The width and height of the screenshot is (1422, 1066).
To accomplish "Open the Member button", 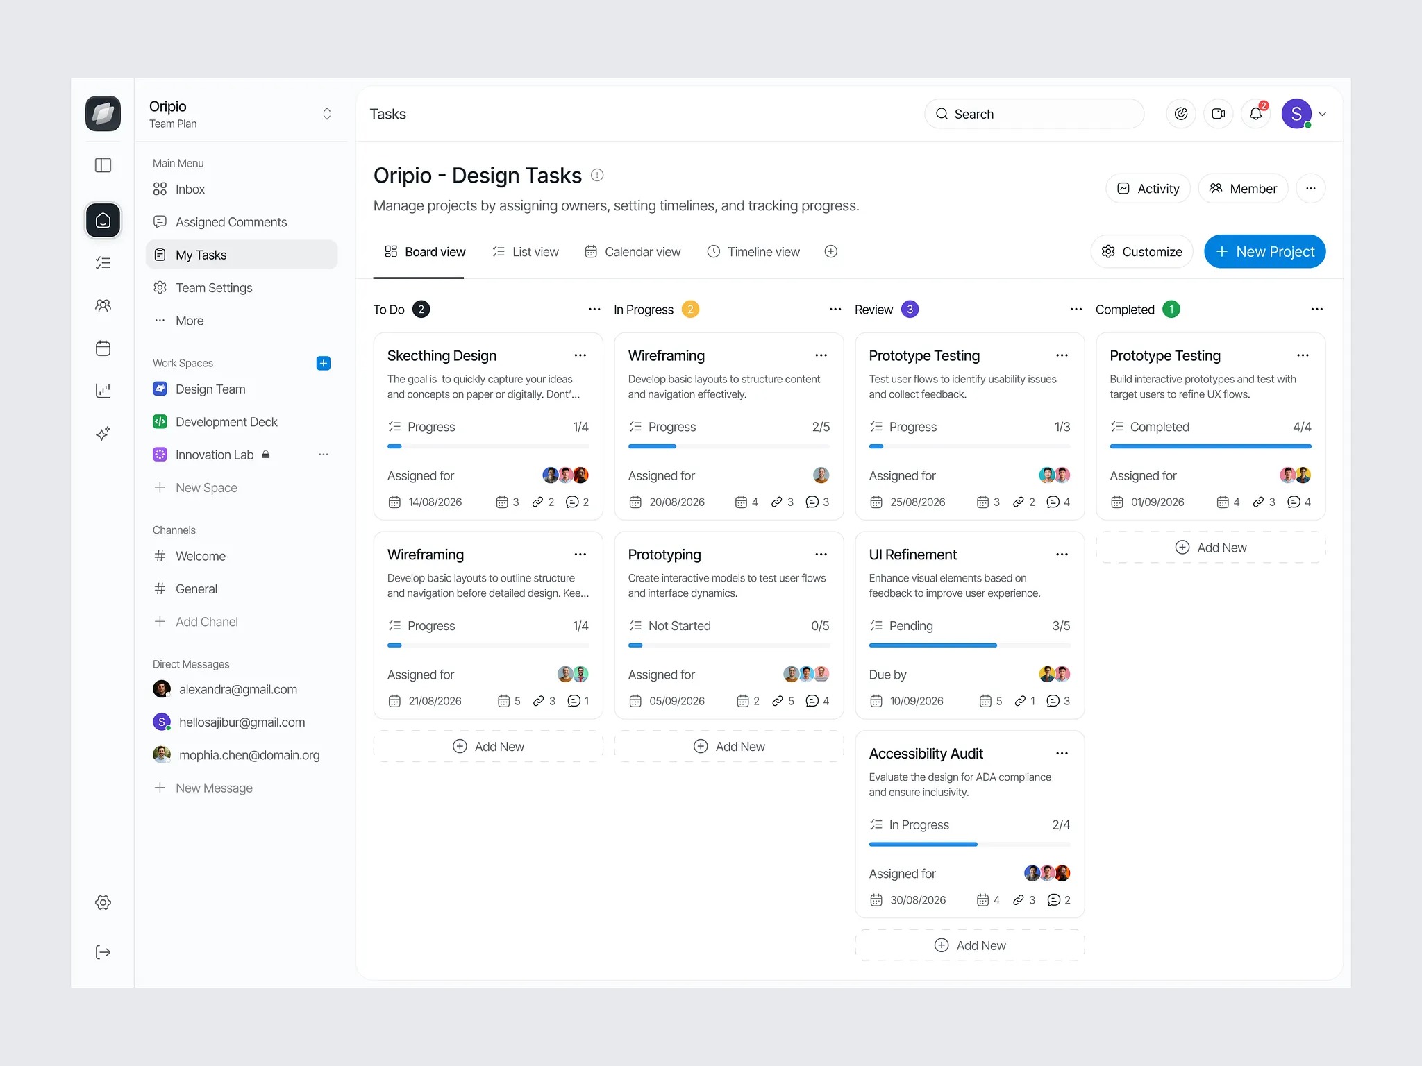I will [1243, 189].
